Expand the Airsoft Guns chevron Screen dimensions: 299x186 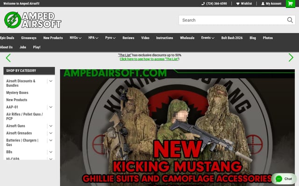(51, 126)
